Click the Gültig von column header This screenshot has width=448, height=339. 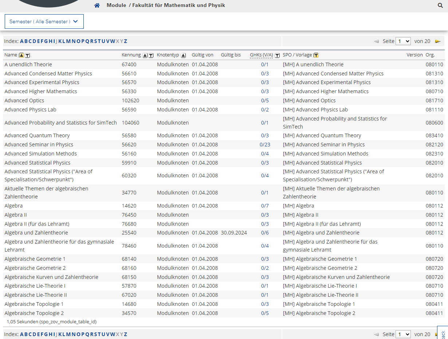(x=203, y=55)
